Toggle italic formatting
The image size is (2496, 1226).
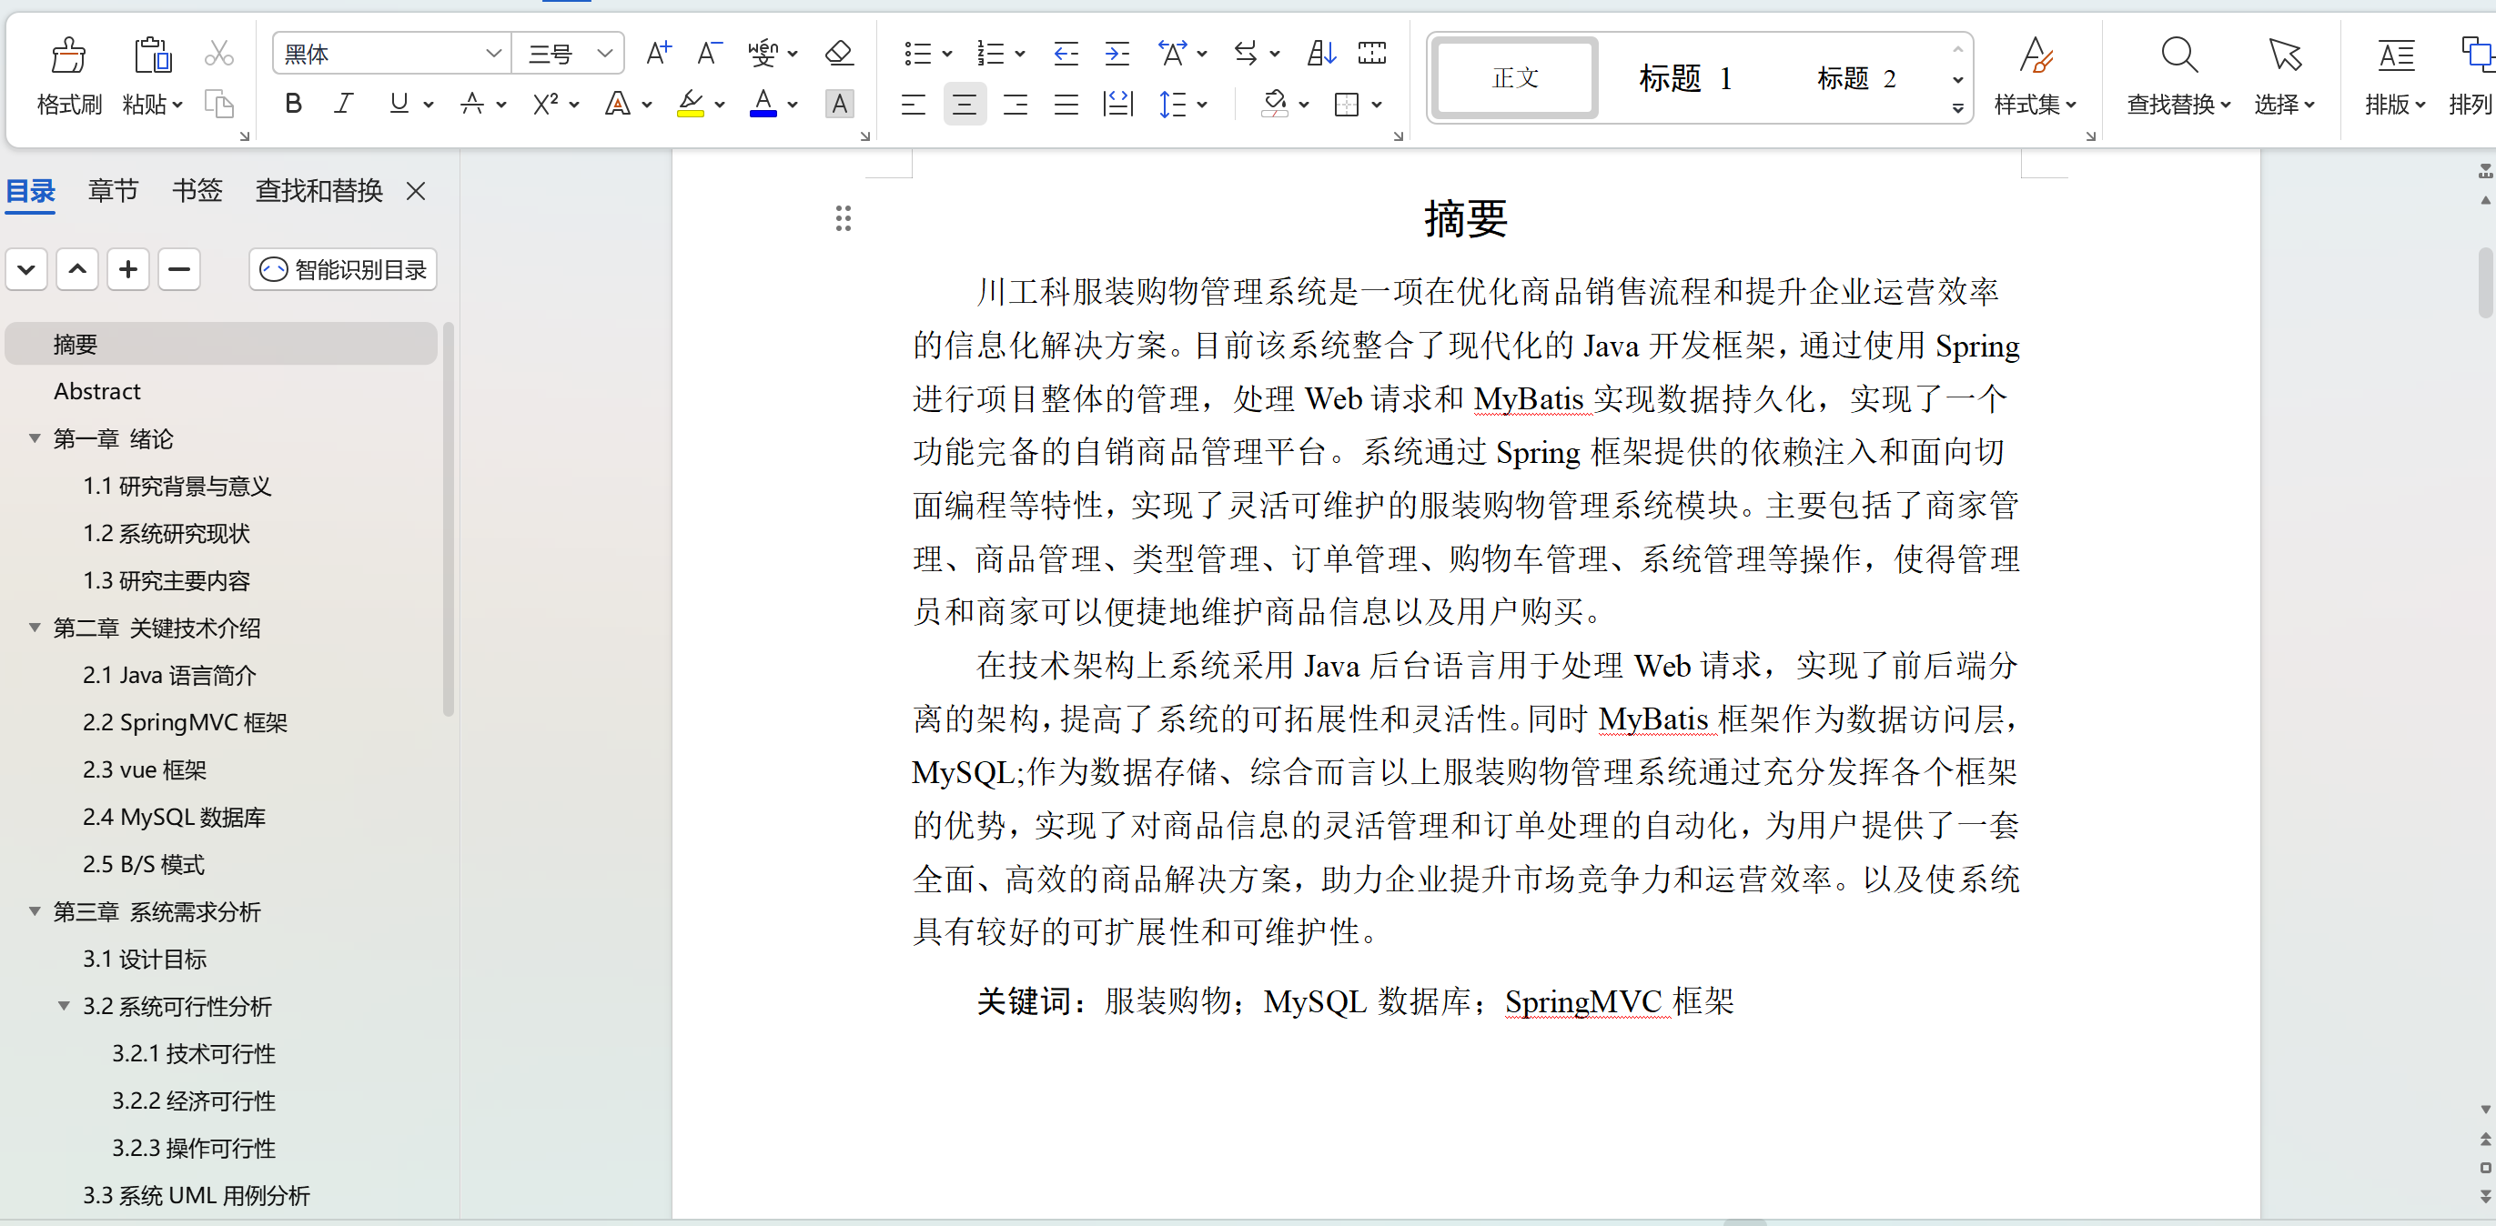tap(343, 104)
